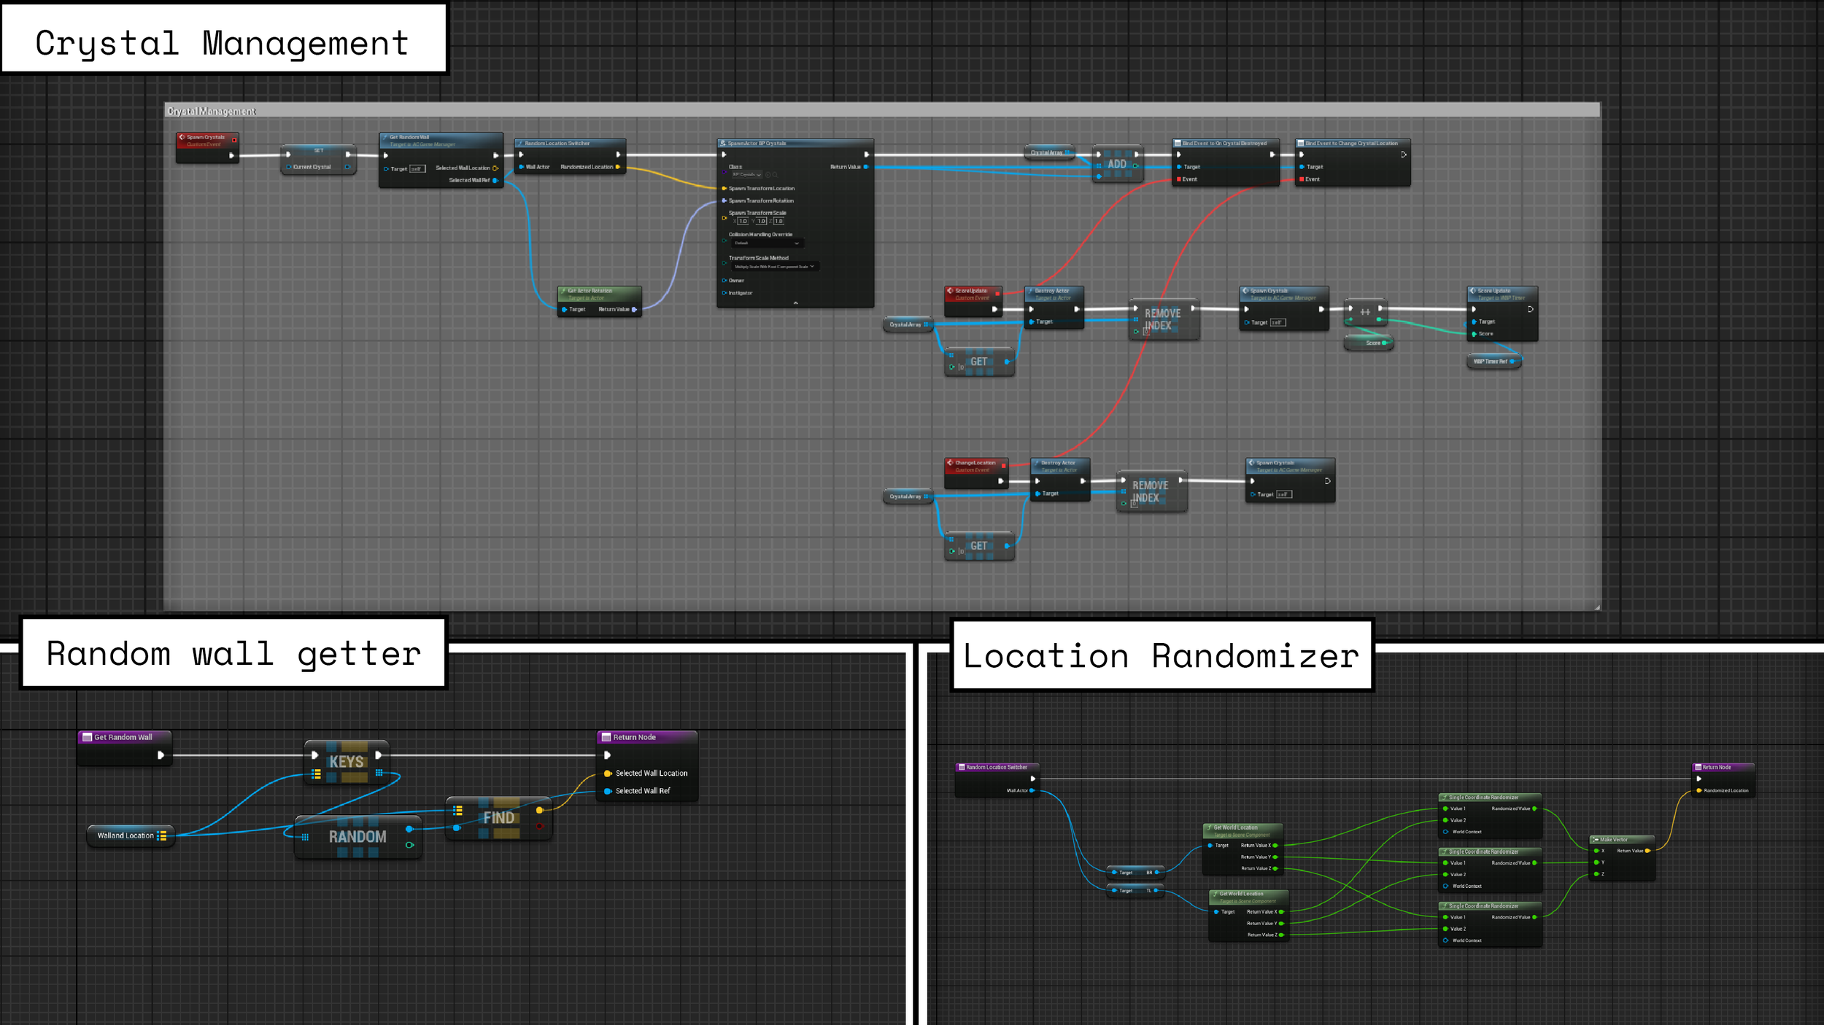The image size is (1824, 1025).
Task: Open the Transform Scale Method dropdown
Action: pos(775,267)
